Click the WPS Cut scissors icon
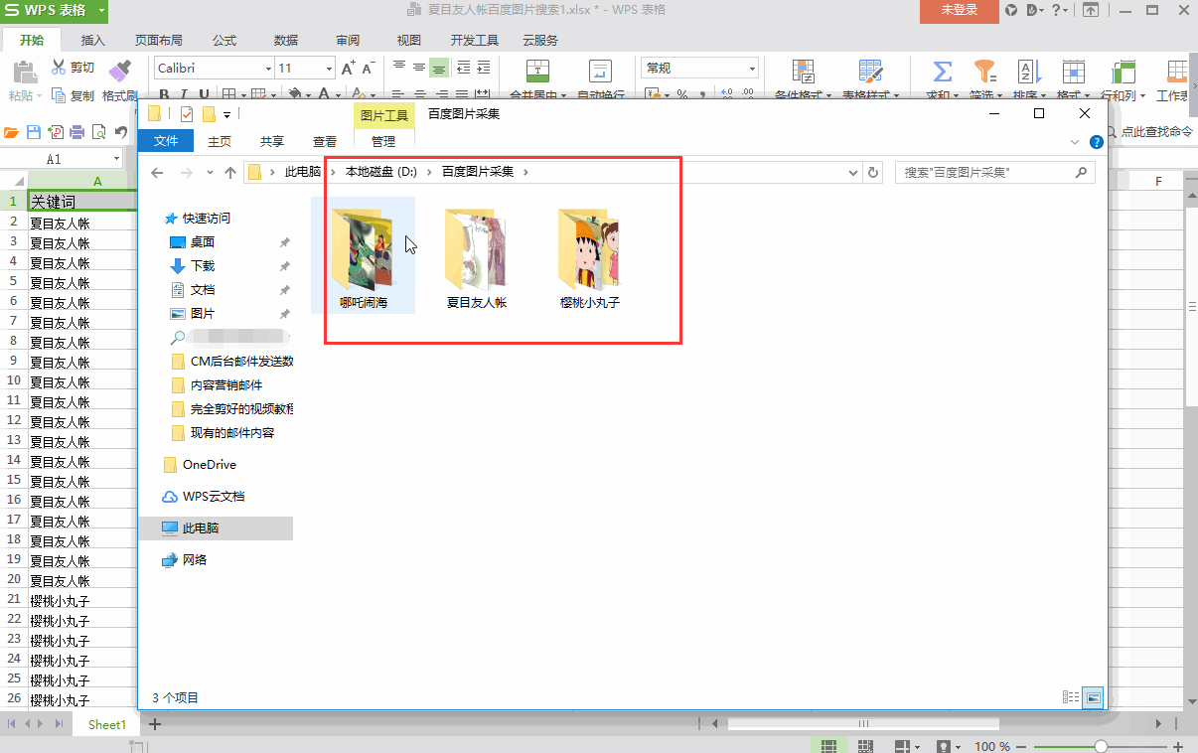Viewport: 1198px width, 753px height. click(59, 68)
